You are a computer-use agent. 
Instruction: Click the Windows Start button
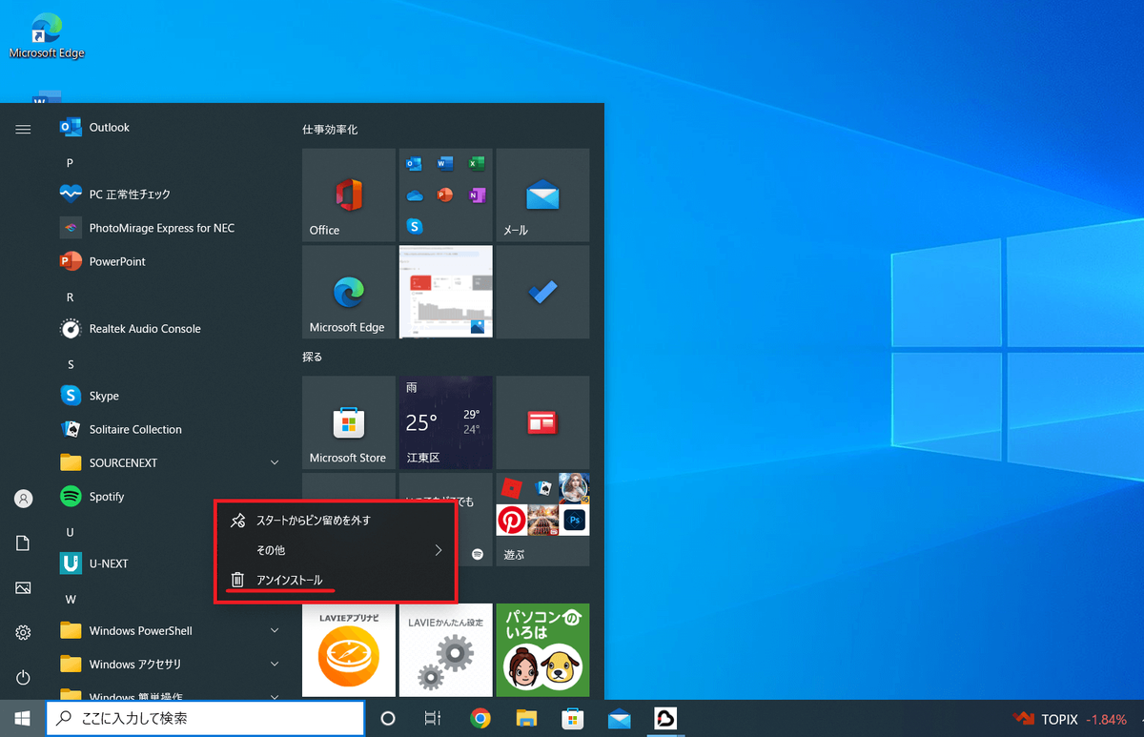click(23, 718)
